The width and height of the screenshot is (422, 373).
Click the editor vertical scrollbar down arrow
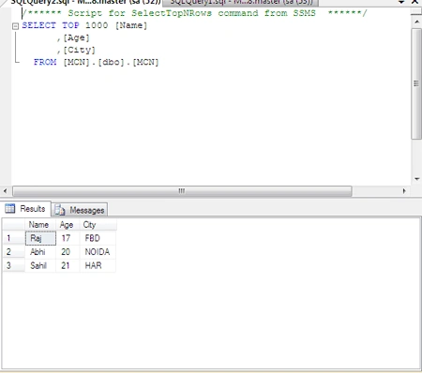click(x=416, y=179)
